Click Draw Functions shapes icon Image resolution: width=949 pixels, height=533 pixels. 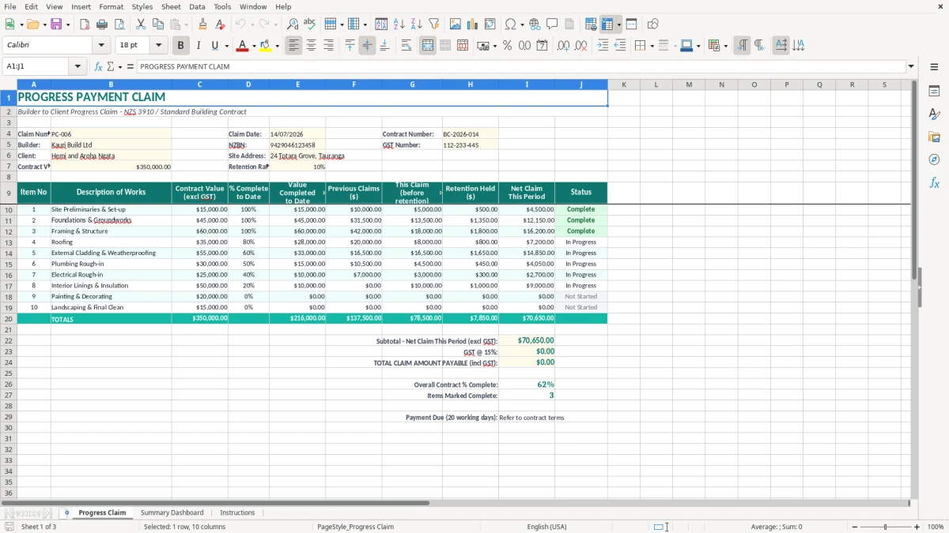tap(653, 24)
